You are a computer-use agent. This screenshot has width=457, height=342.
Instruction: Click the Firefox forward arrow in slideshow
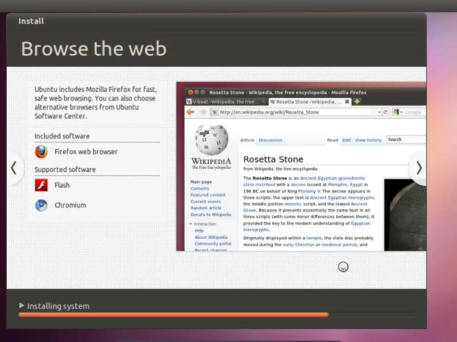(x=202, y=112)
